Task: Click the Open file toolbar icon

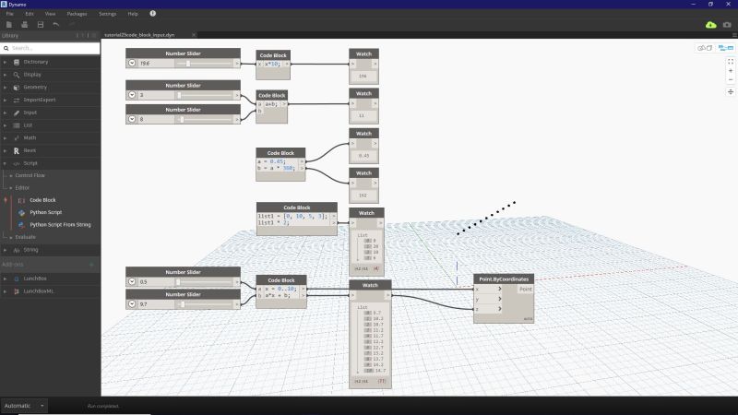Action: (x=25, y=25)
